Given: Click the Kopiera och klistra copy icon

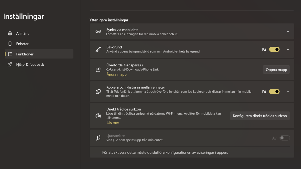Looking at the screenshot, I should click(98, 91).
